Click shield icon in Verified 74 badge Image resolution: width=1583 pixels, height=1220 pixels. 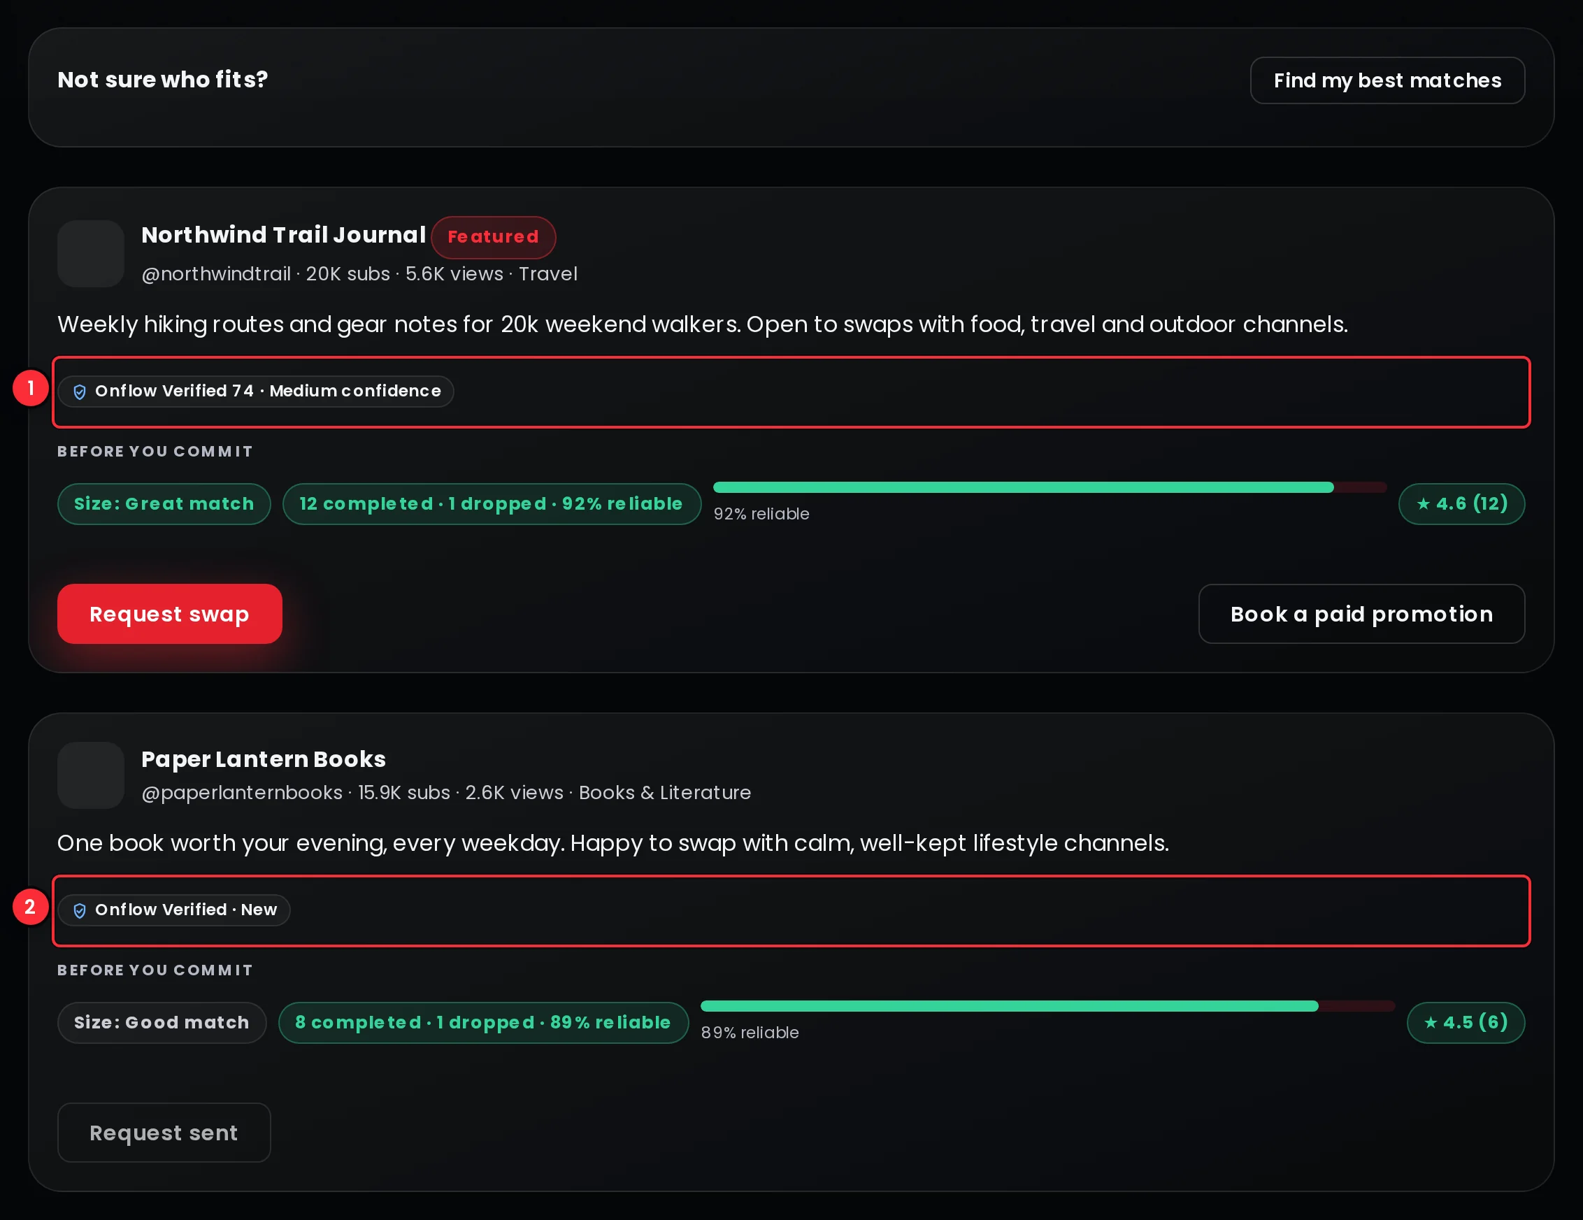pos(80,392)
